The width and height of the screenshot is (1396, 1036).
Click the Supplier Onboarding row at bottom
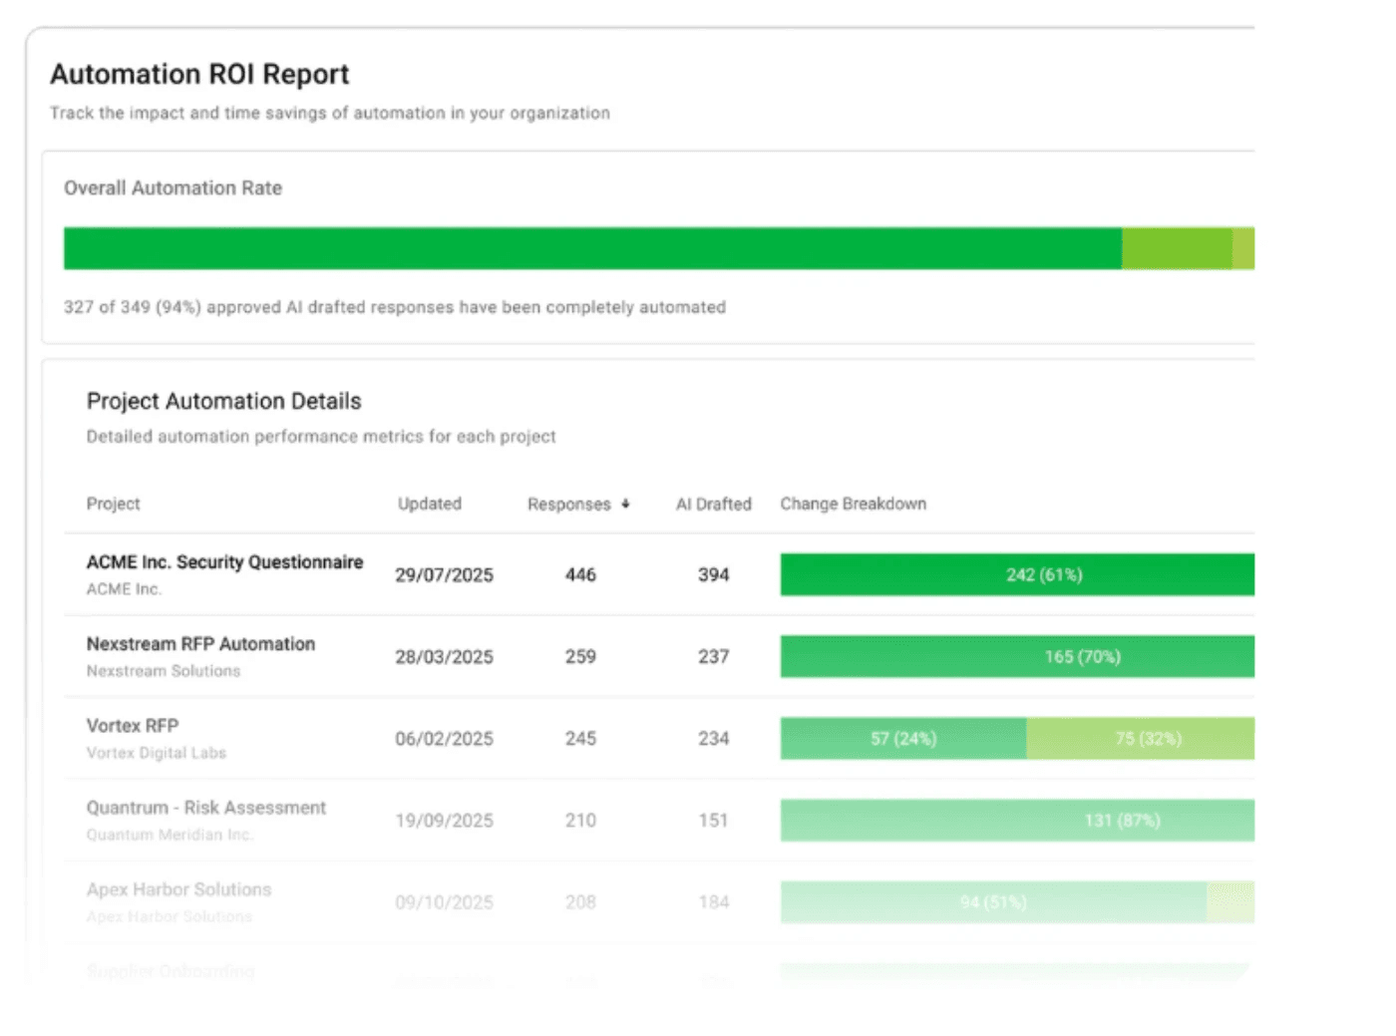click(x=170, y=968)
